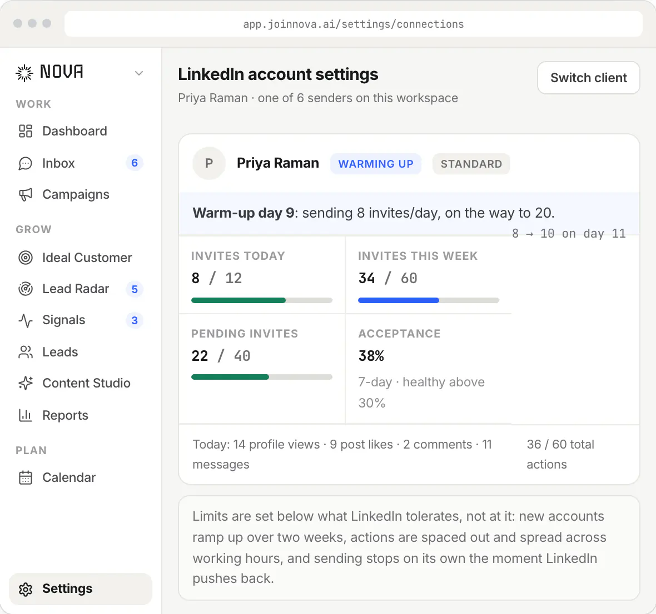The width and height of the screenshot is (656, 614).
Task: Select Signals in the sidebar
Action: (x=63, y=320)
